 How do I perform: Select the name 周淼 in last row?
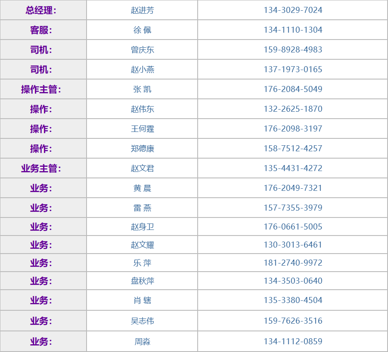point(142,342)
